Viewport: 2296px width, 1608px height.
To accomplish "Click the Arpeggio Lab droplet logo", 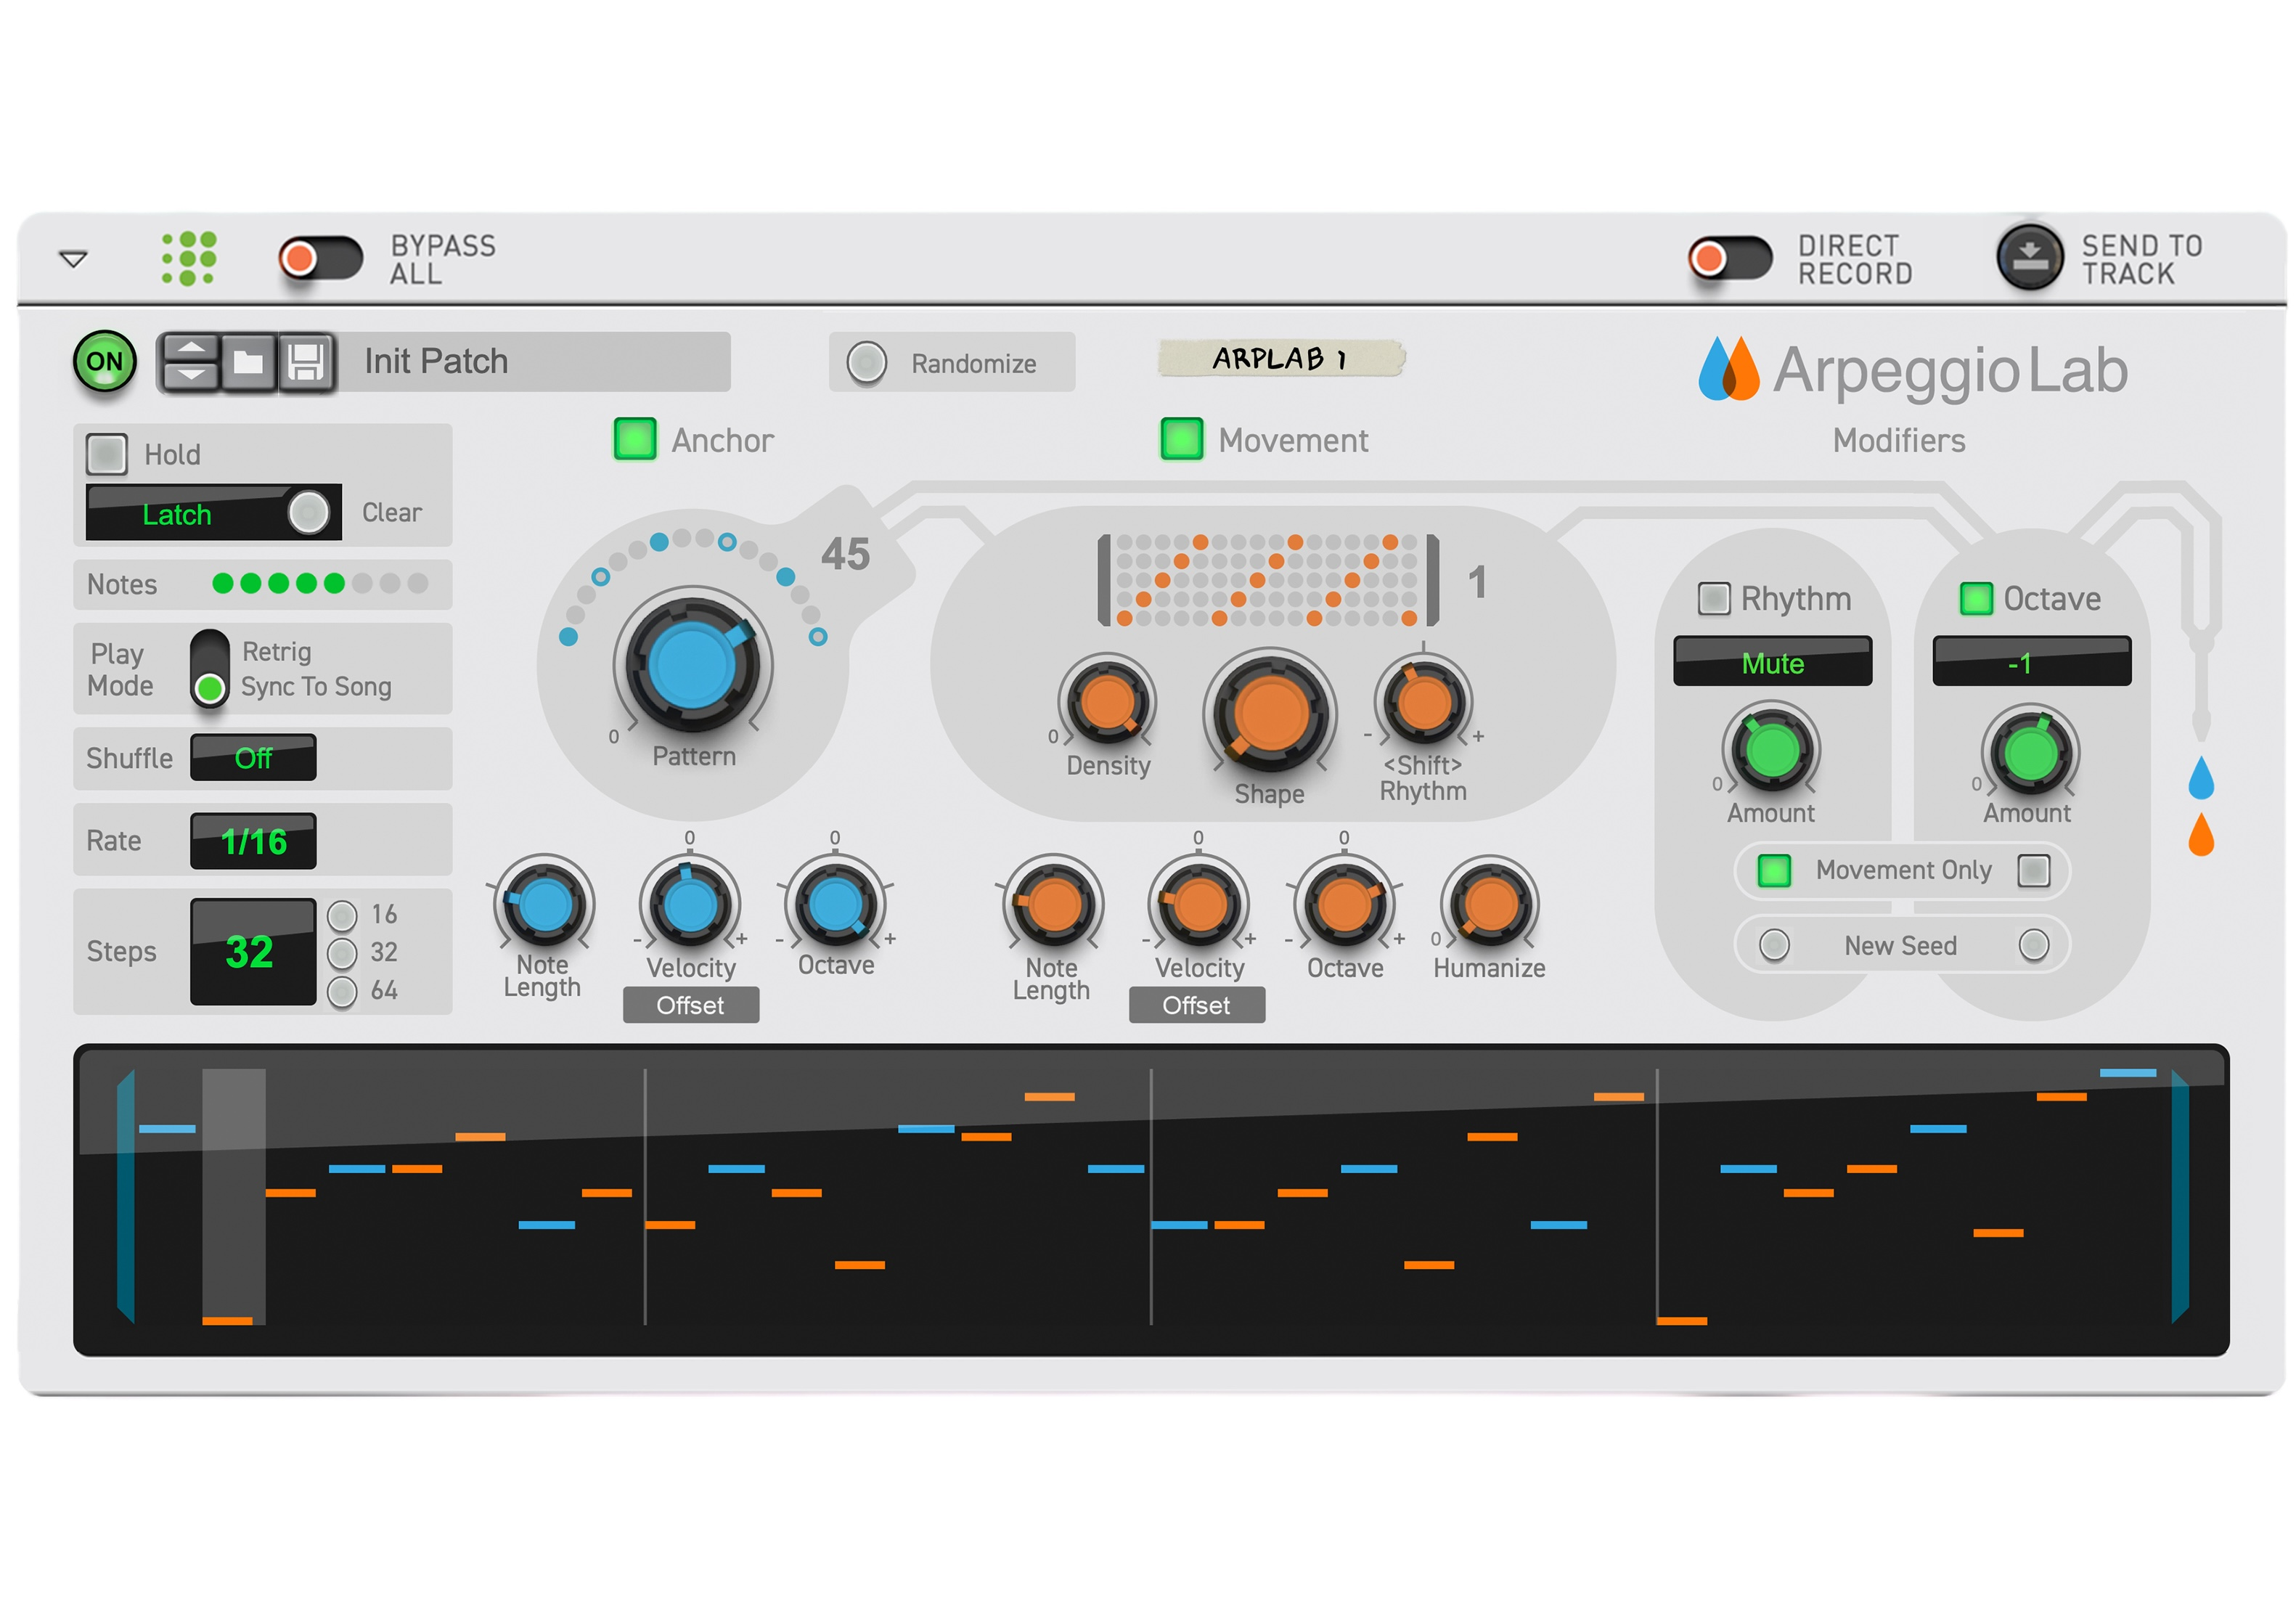I will [x=1728, y=368].
